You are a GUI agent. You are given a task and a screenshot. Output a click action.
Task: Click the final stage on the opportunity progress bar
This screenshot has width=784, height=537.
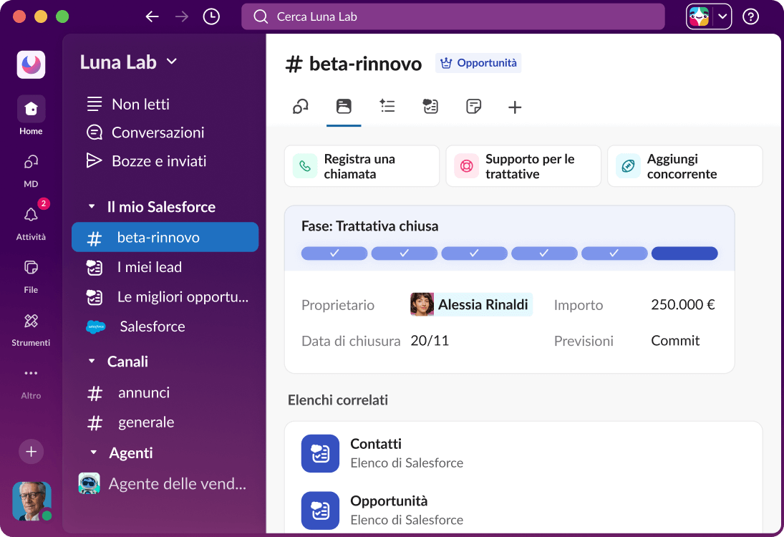684,253
